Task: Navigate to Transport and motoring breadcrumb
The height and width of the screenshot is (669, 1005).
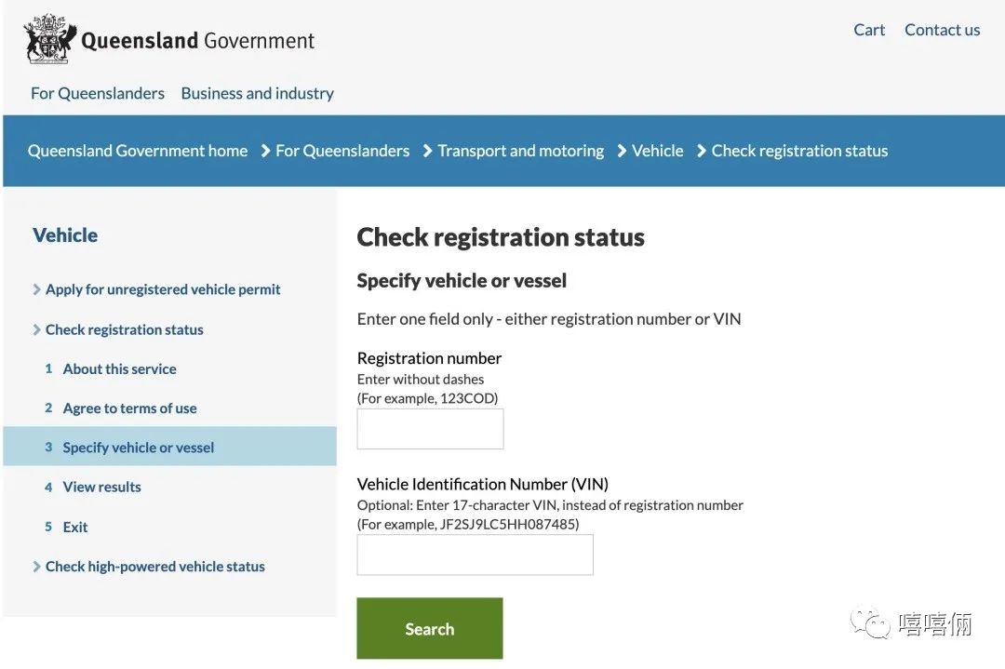Action: click(520, 151)
